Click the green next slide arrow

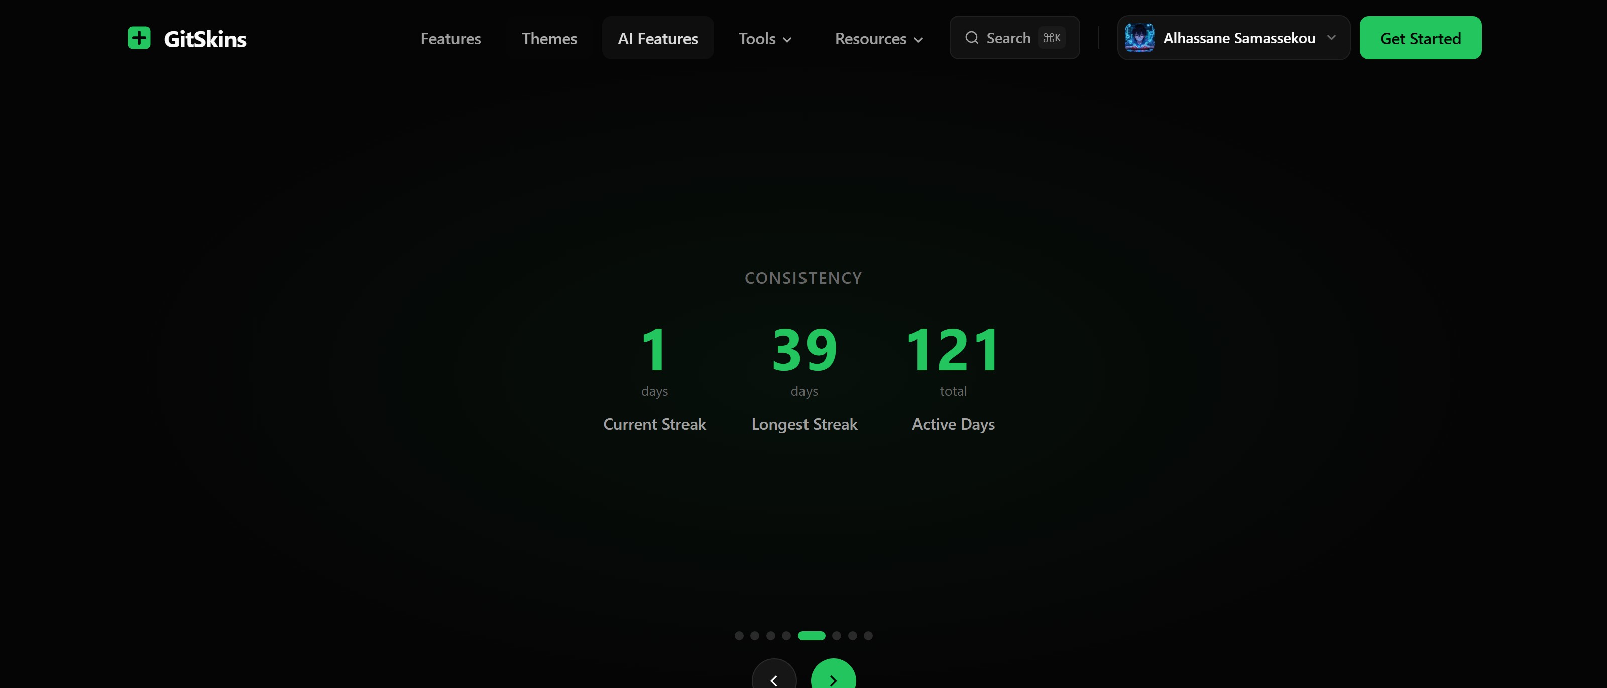(x=833, y=679)
